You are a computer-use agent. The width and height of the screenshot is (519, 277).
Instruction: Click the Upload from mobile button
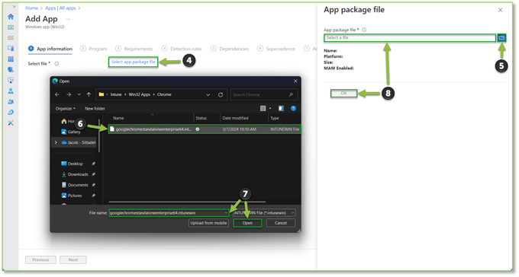208,223
